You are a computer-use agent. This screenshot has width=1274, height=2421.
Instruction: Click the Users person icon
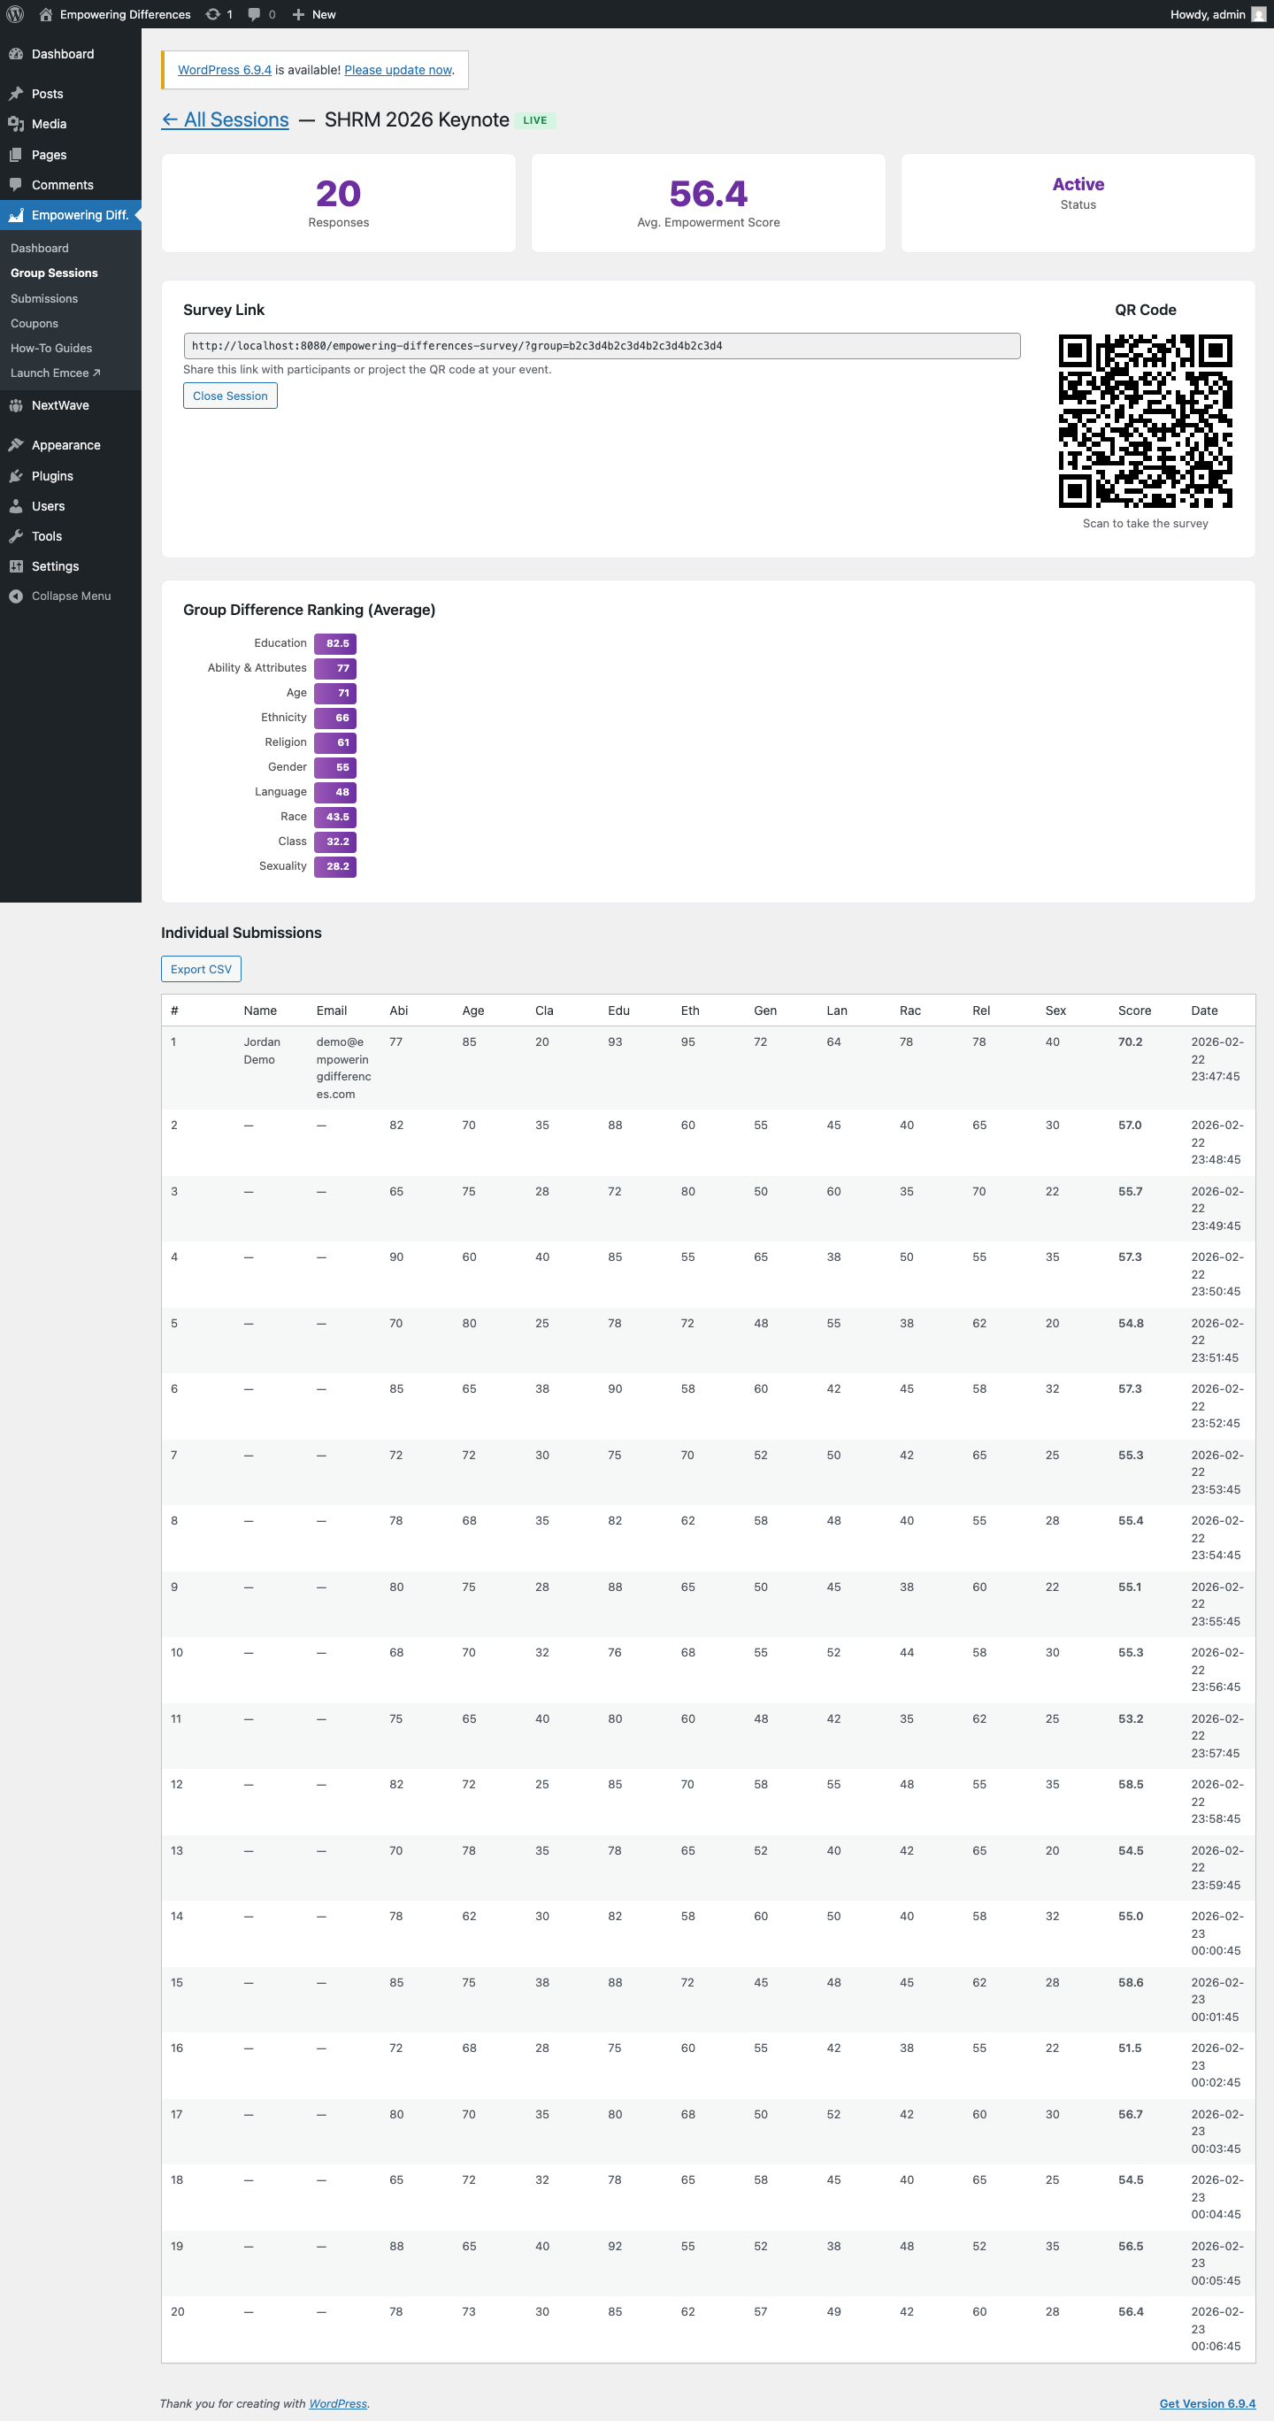tap(16, 506)
